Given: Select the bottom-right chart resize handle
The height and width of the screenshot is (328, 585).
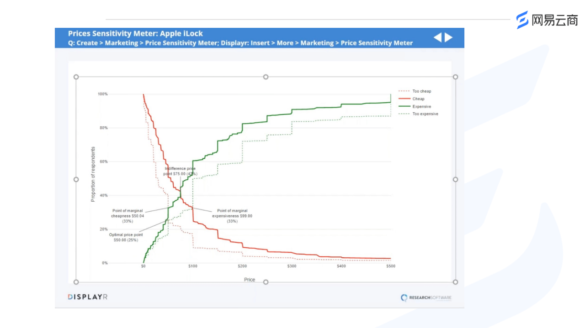Looking at the screenshot, I should coord(455,282).
